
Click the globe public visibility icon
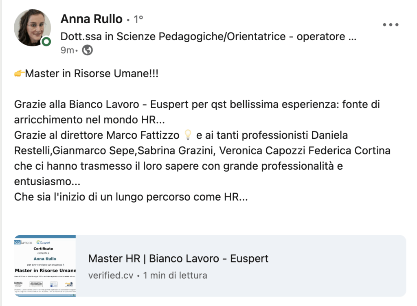click(88, 50)
